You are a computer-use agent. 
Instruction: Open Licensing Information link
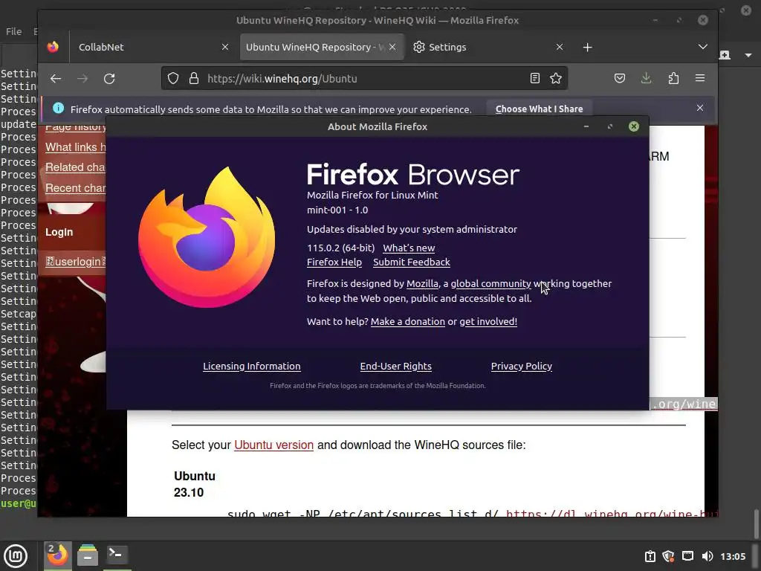[x=251, y=366]
